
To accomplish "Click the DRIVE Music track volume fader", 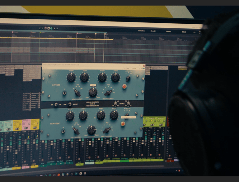I will pos(90,143).
